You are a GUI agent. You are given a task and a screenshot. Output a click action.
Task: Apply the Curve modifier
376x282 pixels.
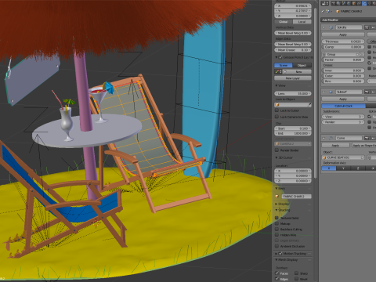coord(335,146)
